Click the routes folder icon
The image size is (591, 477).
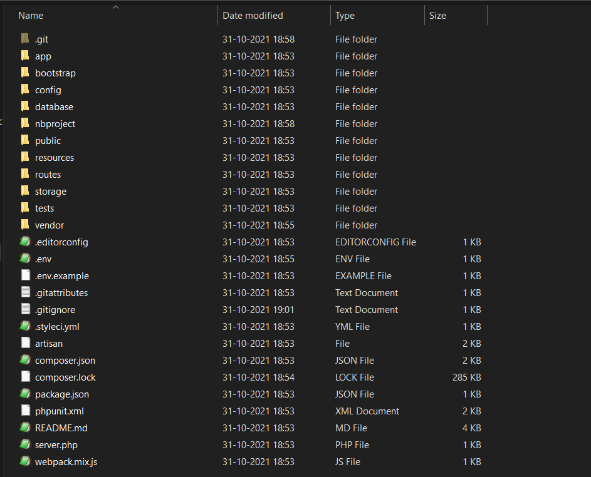tap(25, 174)
